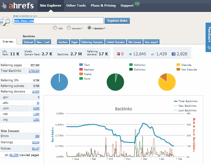The image size is (211, 165).
Task: Select the domain/* radio option
Action: pos(69,28)
